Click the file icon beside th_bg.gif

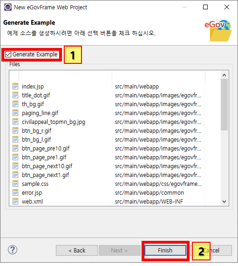(15, 104)
